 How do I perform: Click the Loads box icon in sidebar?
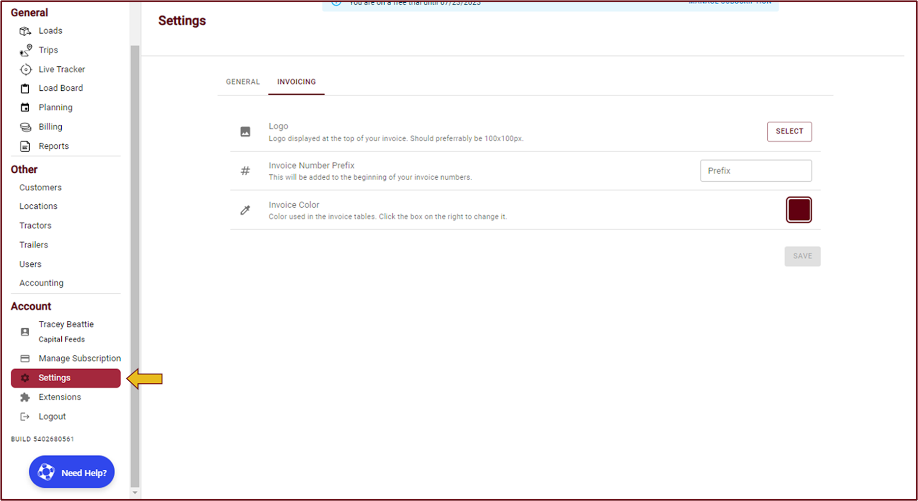(x=25, y=31)
